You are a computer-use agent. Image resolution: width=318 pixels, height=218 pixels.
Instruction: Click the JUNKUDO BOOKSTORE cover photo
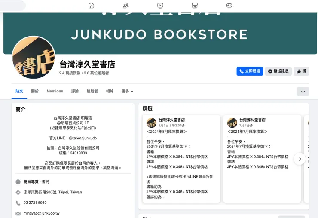160,34
